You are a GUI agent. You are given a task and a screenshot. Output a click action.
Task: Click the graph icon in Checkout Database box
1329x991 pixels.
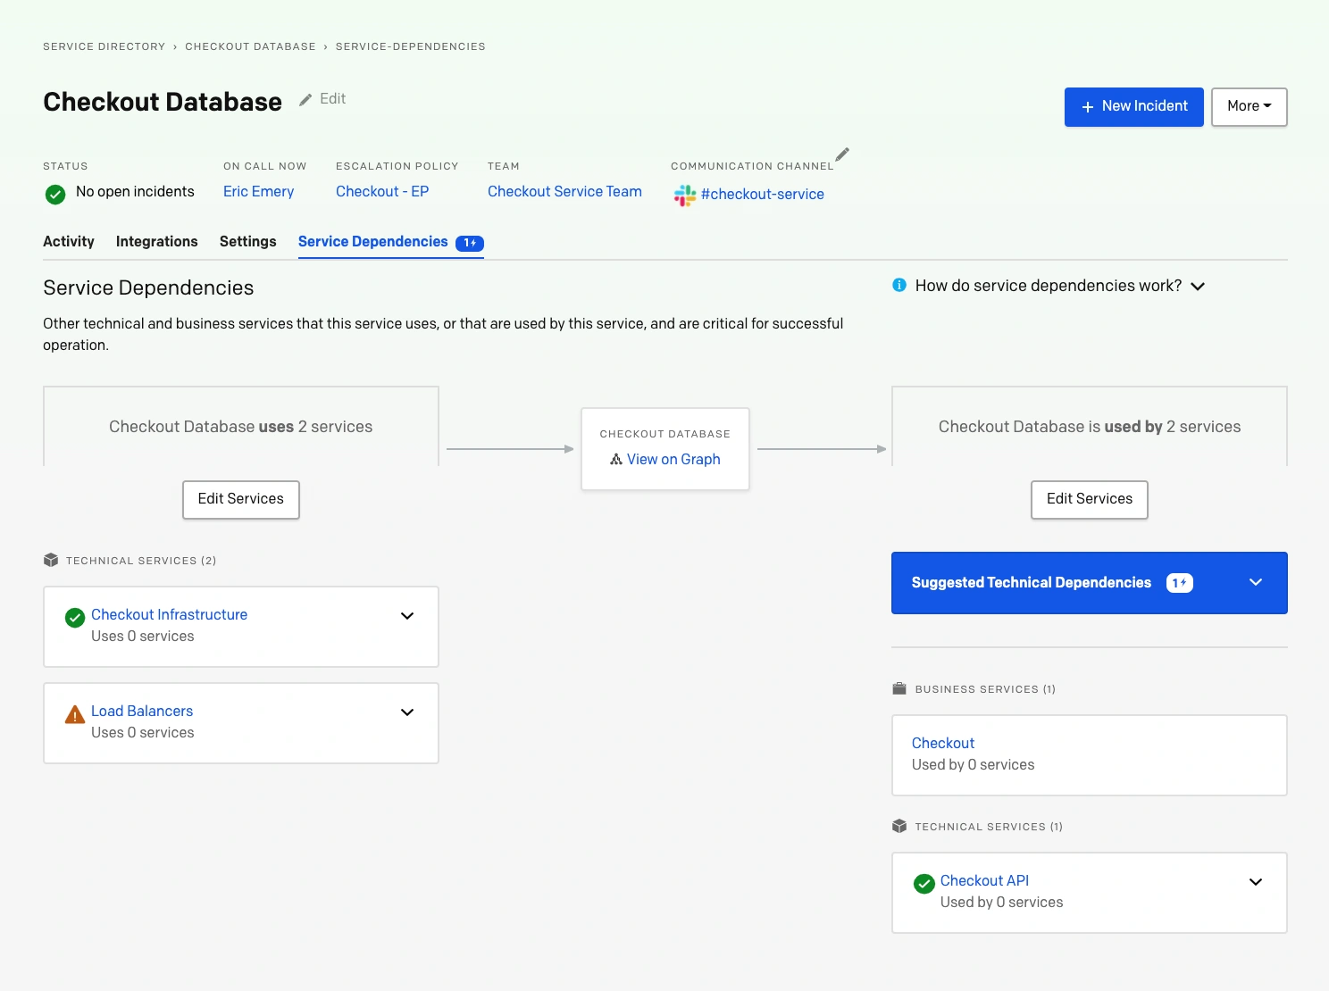616,460
